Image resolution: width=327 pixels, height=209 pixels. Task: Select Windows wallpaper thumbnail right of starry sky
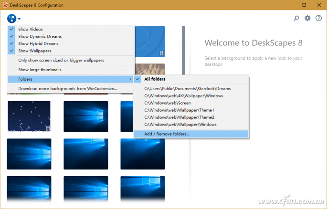point(86,116)
